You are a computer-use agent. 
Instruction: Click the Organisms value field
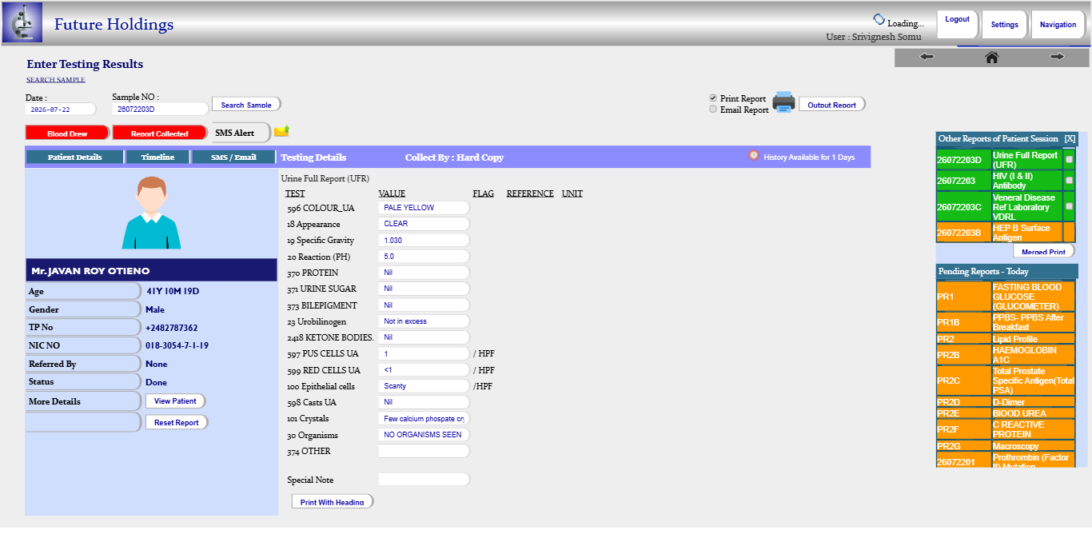[x=424, y=435]
